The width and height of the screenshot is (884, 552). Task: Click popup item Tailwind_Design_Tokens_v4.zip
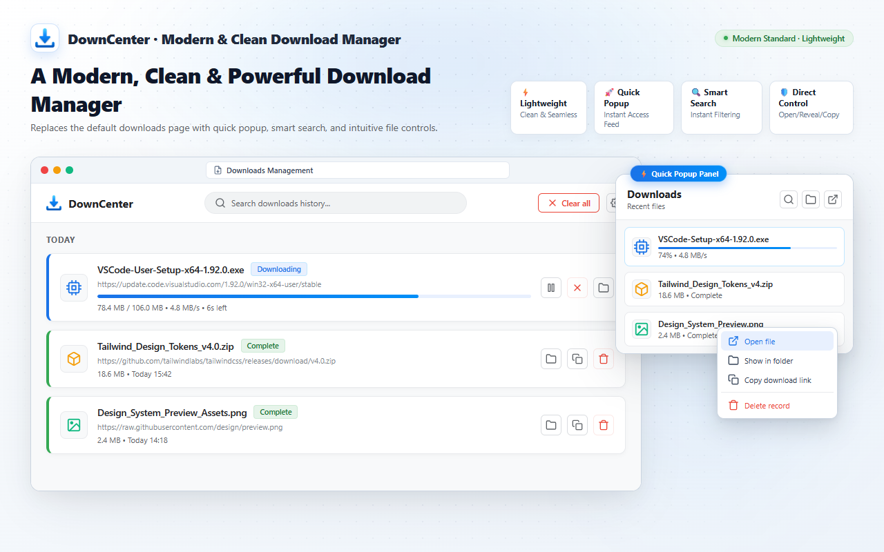point(734,289)
